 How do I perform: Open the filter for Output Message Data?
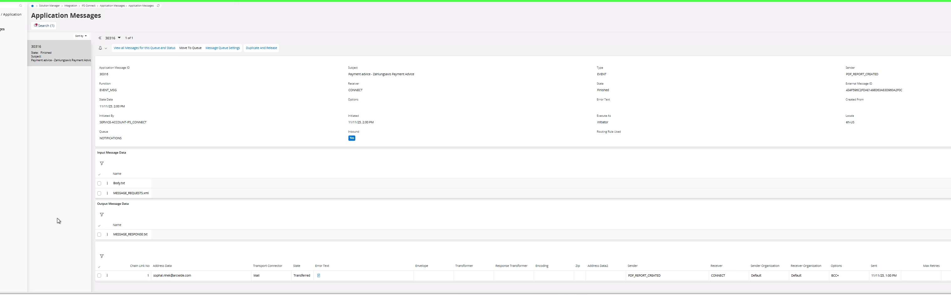coord(101,215)
